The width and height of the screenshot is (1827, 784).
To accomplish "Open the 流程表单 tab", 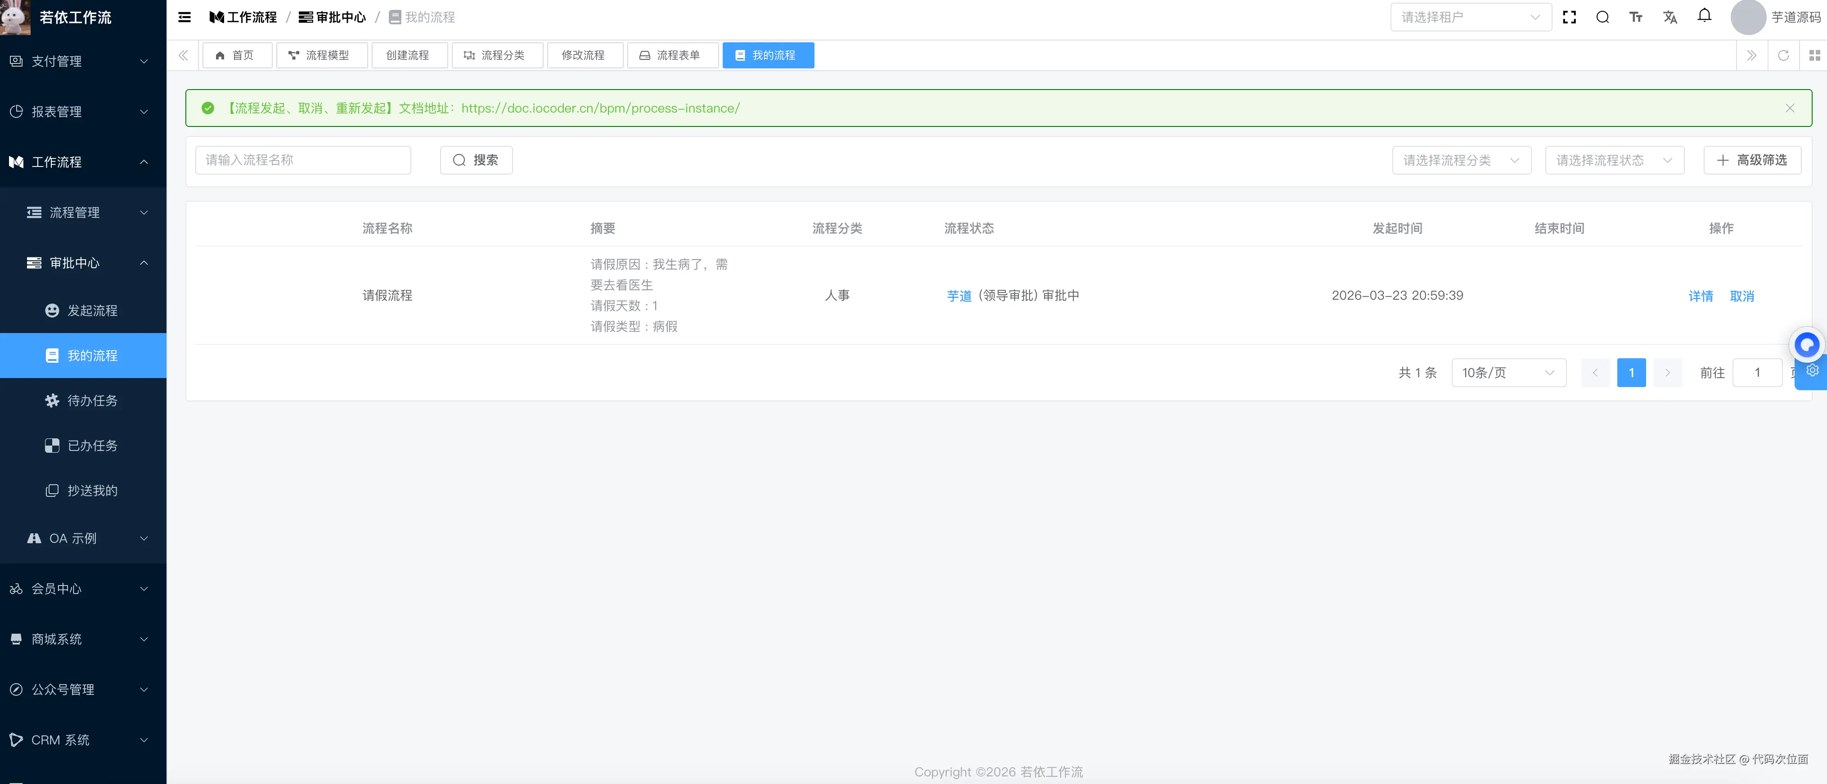I will [672, 54].
